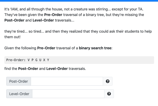
Task: Click the "It's 1AM" opening sentence
Action: tap(74, 9)
